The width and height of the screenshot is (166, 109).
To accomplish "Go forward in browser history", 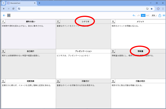I will coord(9,9).
